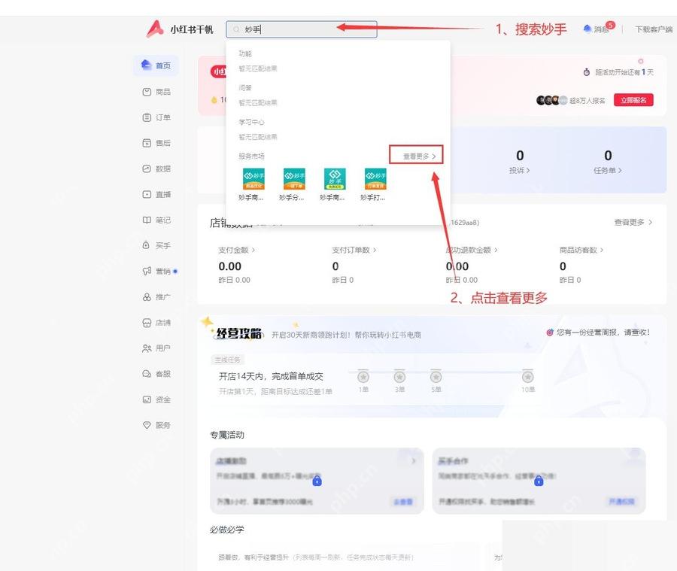Click the 数据 chart icon in sidebar

[x=147, y=169]
